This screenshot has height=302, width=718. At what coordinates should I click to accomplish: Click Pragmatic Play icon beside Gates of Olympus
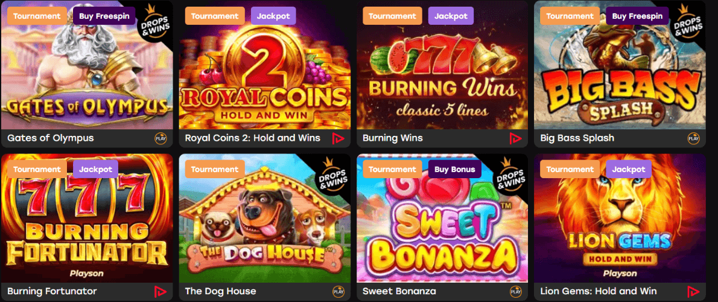pos(160,138)
